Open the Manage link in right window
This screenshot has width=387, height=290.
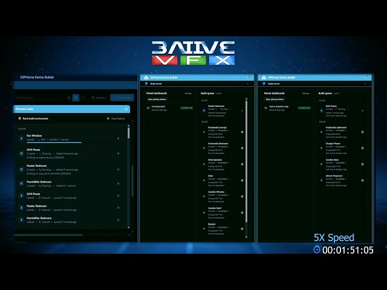click(x=306, y=94)
